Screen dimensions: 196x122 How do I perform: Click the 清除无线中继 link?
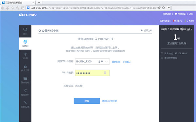click(x=109, y=101)
